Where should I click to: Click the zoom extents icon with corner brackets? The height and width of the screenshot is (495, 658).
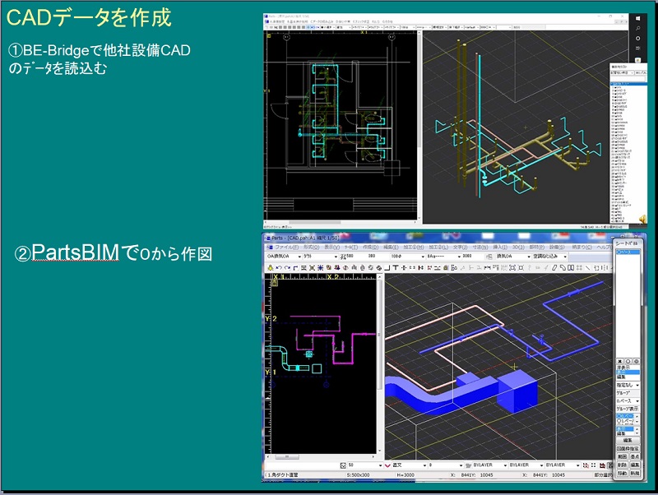coord(512,267)
